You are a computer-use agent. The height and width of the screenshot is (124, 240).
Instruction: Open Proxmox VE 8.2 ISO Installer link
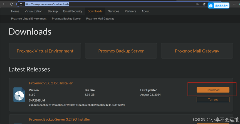(51, 83)
